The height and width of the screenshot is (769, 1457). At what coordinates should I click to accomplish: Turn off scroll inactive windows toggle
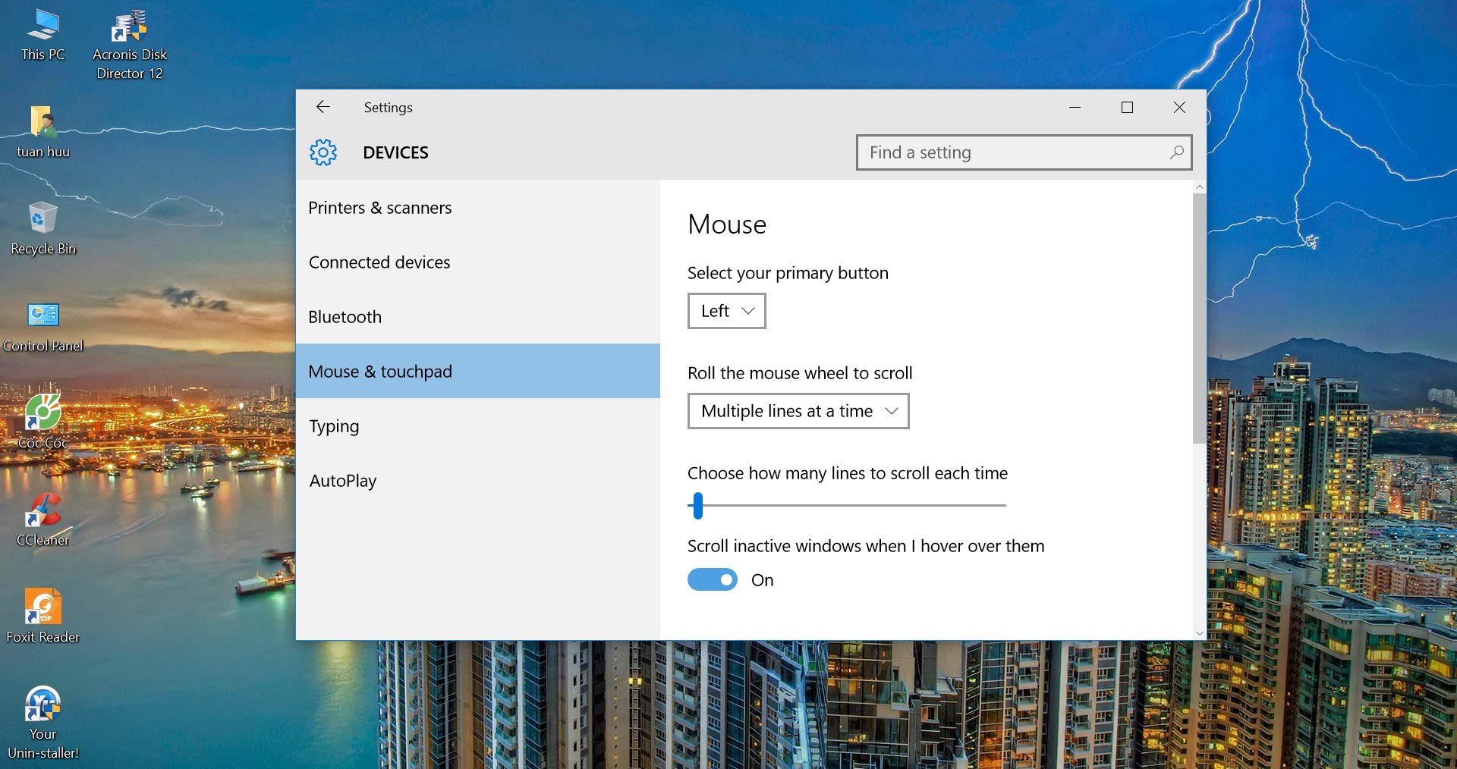point(713,579)
